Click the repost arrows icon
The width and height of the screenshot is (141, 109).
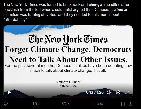[x=35, y=104]
